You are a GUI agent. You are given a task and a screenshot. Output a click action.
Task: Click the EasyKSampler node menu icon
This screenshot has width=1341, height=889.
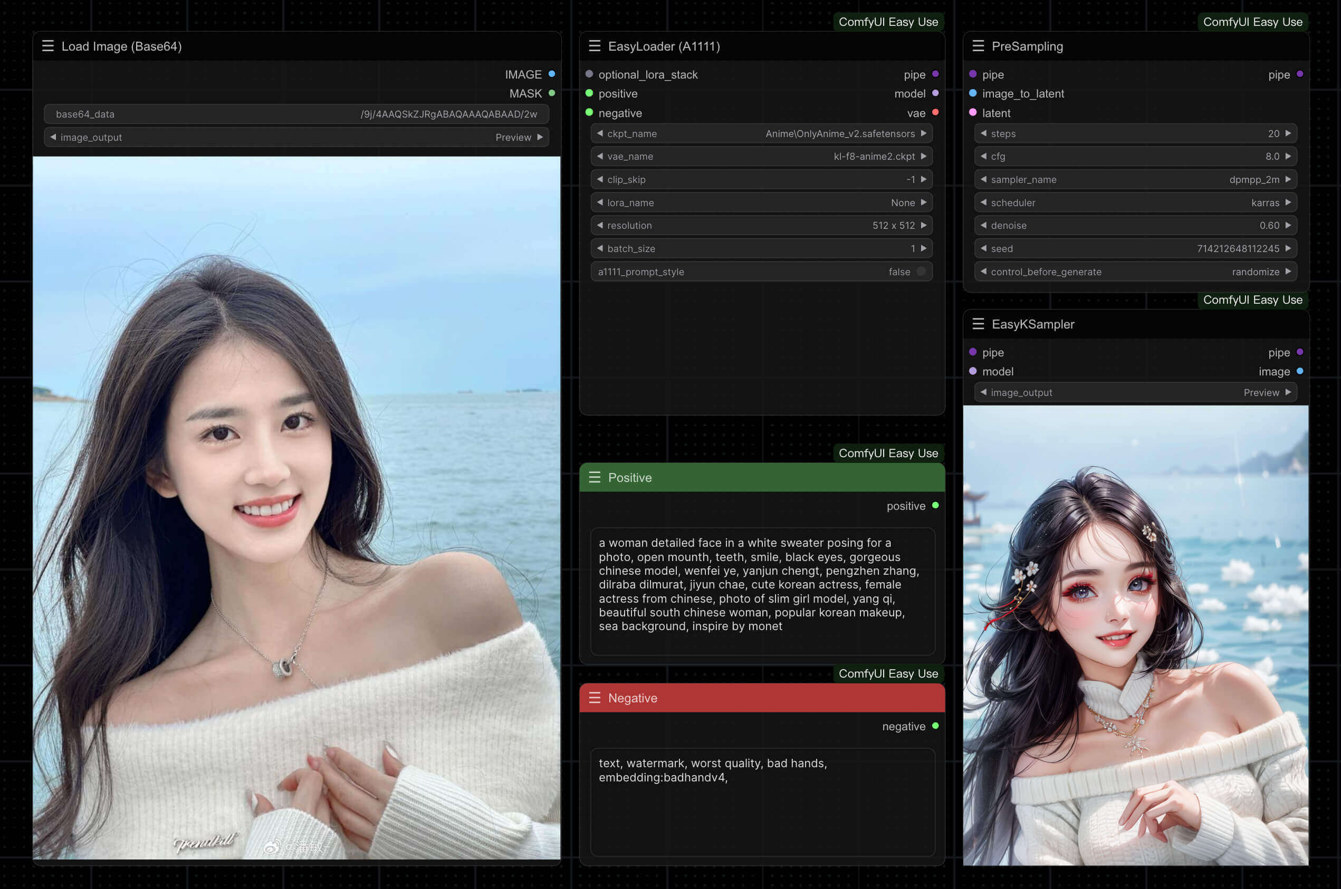coord(978,323)
